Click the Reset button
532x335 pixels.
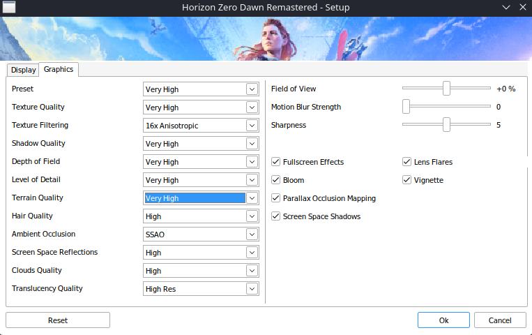pos(58,320)
